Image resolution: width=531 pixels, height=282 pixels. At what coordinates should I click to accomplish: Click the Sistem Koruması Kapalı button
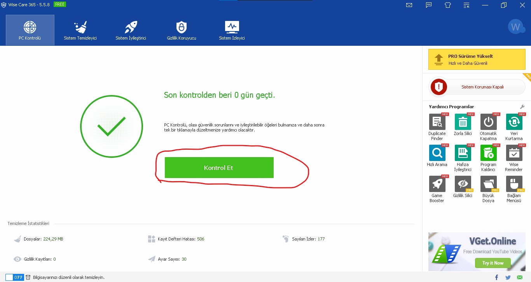pyautogui.click(x=477, y=87)
